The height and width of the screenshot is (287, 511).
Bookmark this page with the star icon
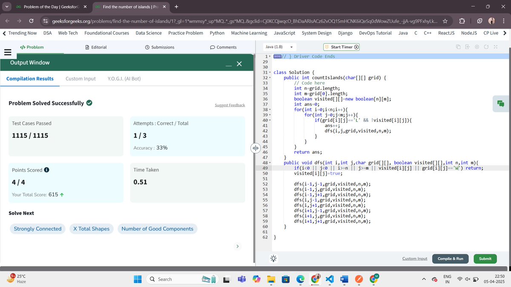(445, 21)
